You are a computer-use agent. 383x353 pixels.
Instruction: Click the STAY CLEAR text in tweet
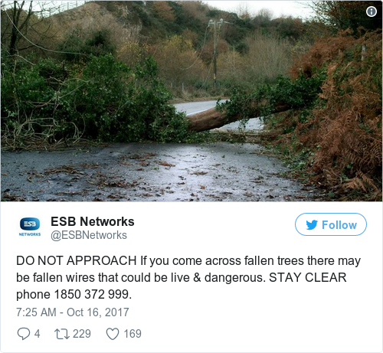coord(308,278)
